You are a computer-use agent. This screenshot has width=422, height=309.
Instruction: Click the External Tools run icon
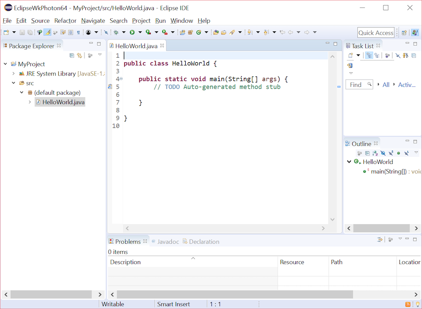(165, 32)
